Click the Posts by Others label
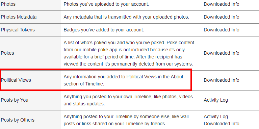Viewport: 259px width, 129px height. tap(18, 120)
